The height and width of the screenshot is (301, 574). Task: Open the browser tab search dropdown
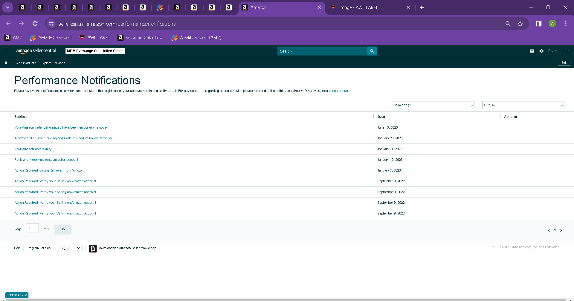pyautogui.click(x=8, y=7)
